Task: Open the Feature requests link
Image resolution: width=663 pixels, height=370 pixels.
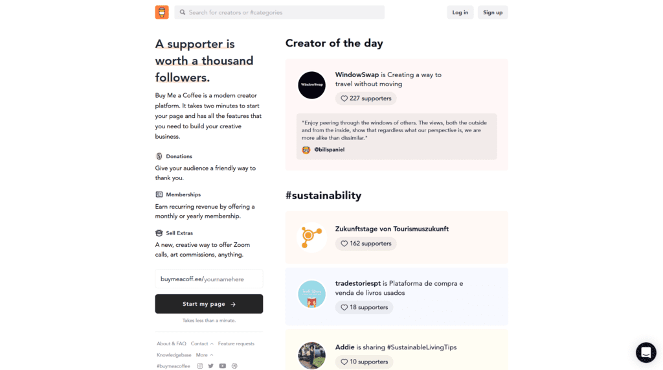Action: click(236, 343)
